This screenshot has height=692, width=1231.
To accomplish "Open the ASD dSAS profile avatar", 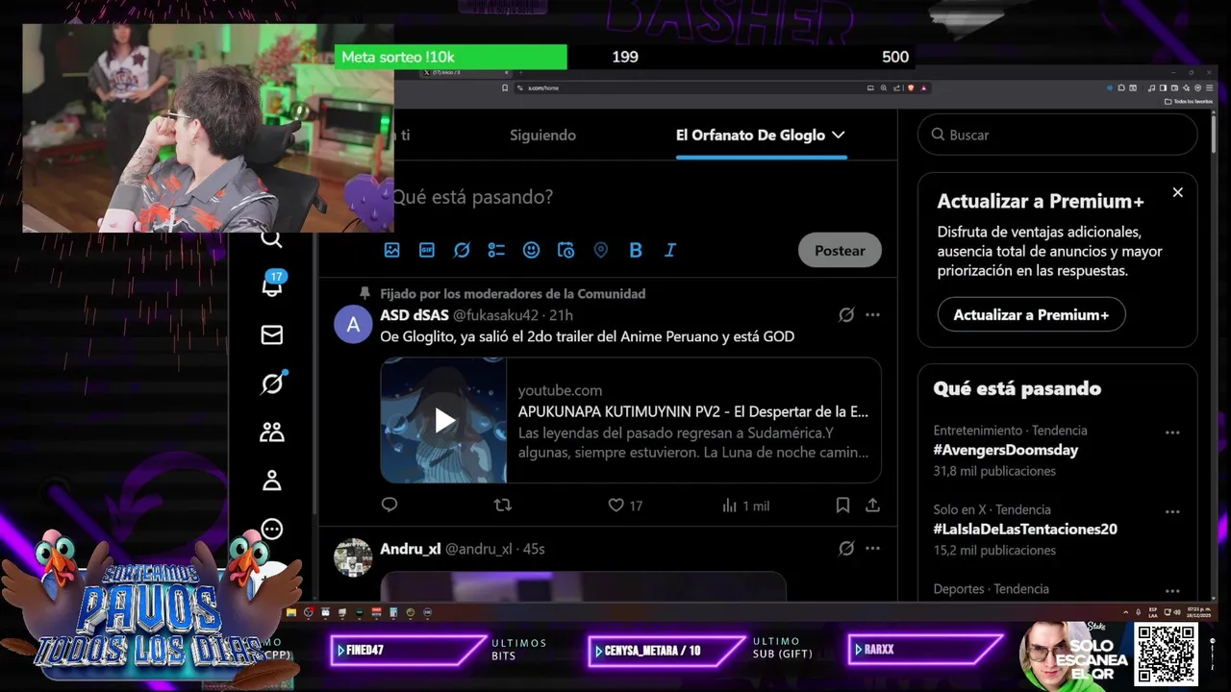I will tap(353, 324).
